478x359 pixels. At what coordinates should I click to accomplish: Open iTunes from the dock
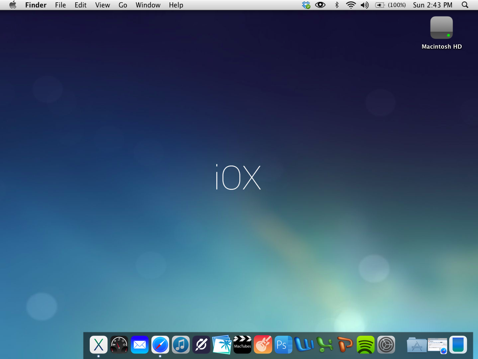tap(181, 345)
